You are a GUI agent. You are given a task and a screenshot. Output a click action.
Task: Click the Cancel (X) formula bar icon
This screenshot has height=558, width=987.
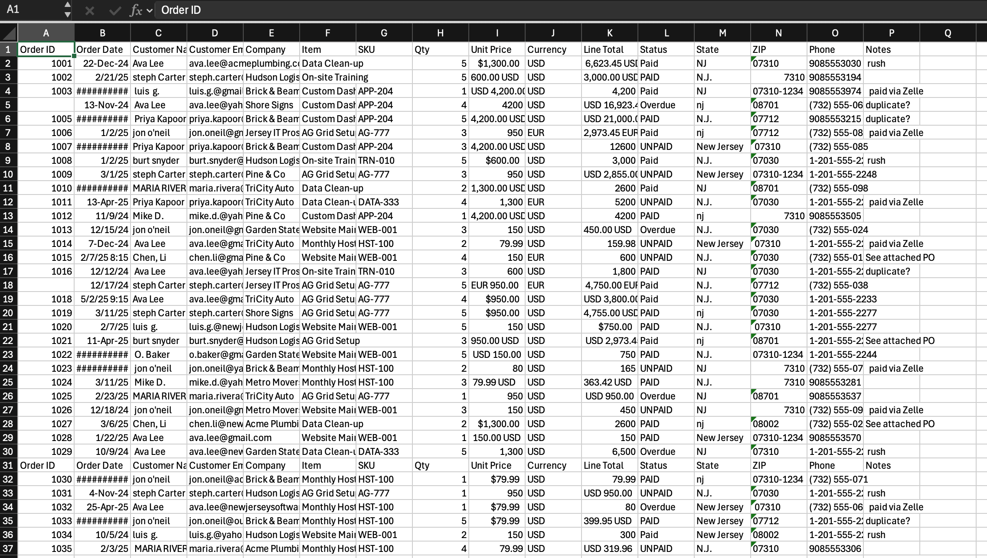pyautogui.click(x=90, y=10)
